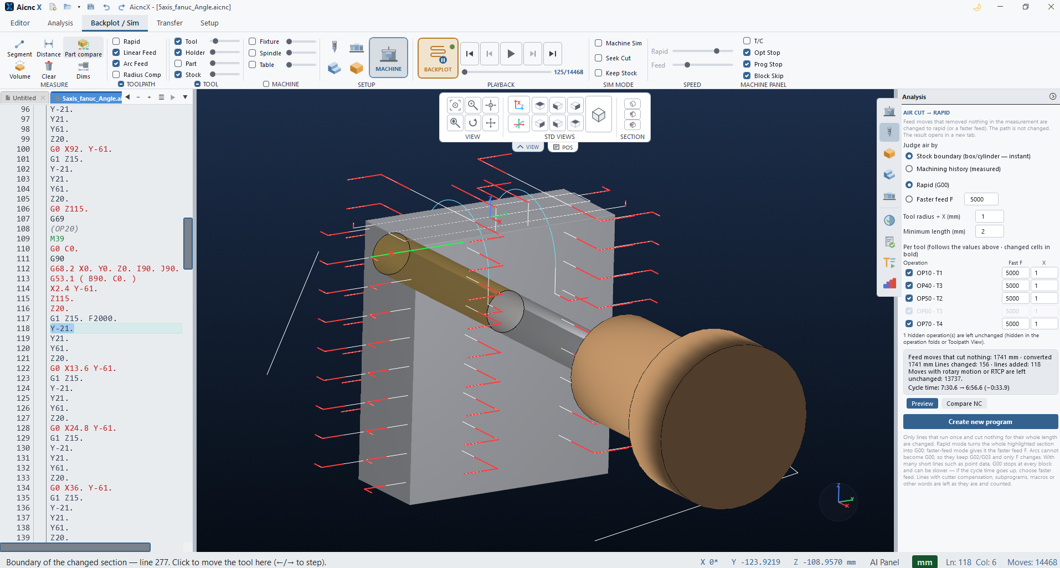Click the pan view cross-arrows icon
Viewport: 1060px width, 568px height.
coord(491,123)
